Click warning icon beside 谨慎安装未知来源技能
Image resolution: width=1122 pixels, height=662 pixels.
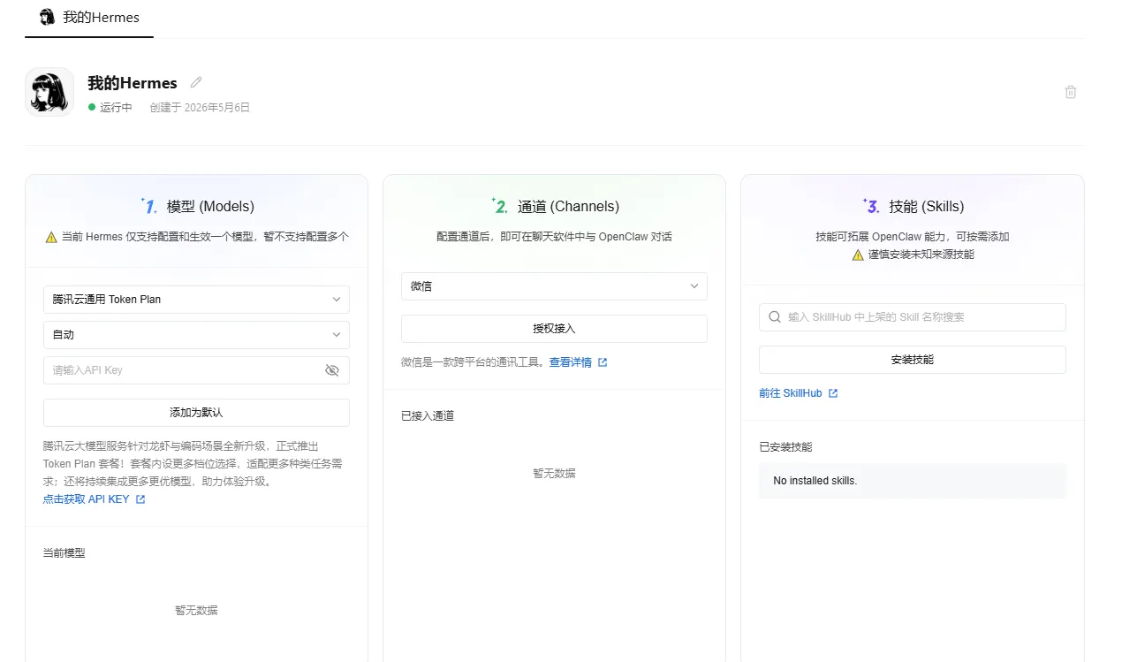pyautogui.click(x=858, y=255)
